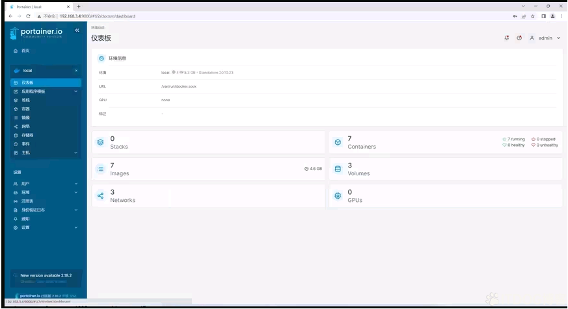Click the '0 healthy' container status text
The image size is (568, 309).
tap(516, 145)
